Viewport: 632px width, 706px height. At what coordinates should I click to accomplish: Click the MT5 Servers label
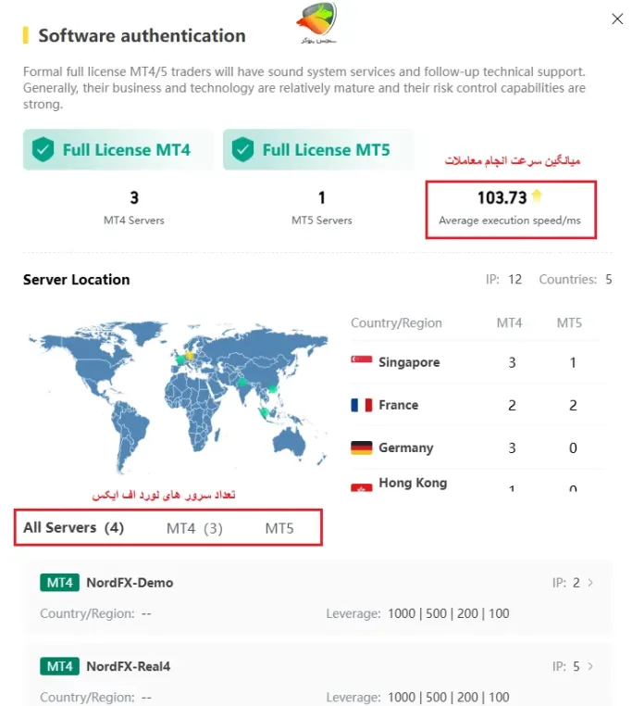click(322, 221)
